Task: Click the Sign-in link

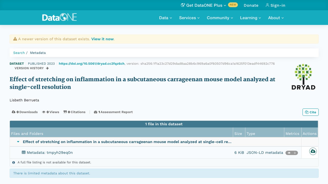Action: click(x=275, y=5)
